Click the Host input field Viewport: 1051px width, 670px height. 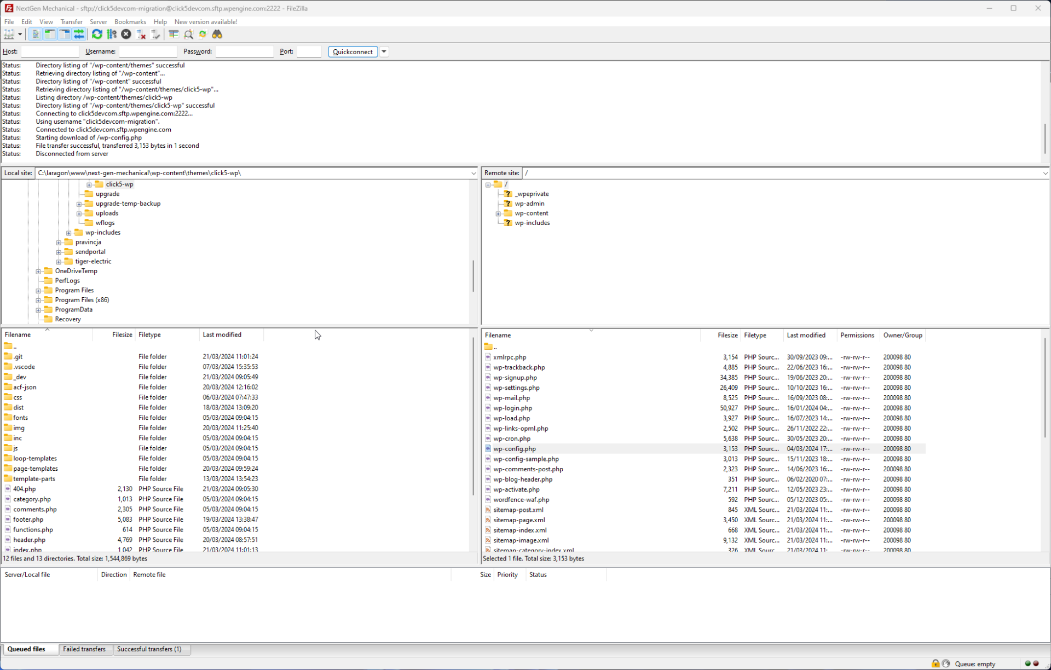click(x=50, y=51)
